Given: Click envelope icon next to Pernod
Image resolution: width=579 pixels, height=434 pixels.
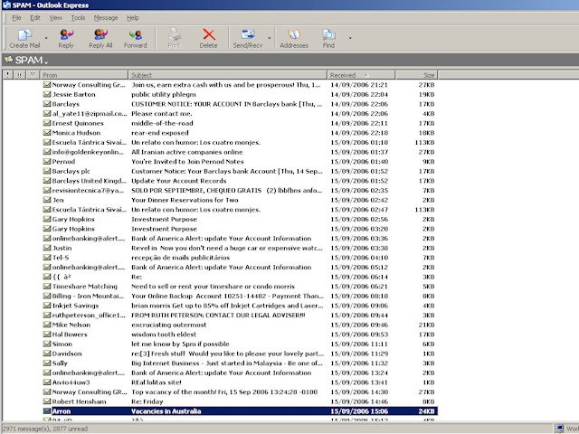Looking at the screenshot, I should click(47, 161).
